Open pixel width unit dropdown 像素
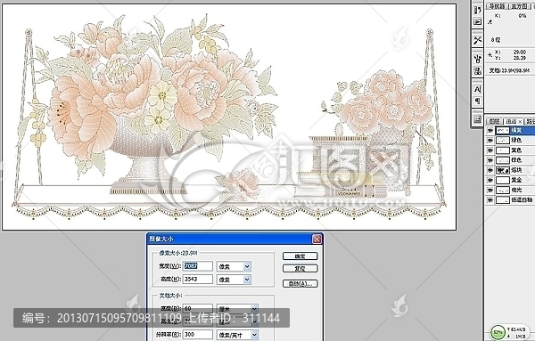 pos(234,266)
